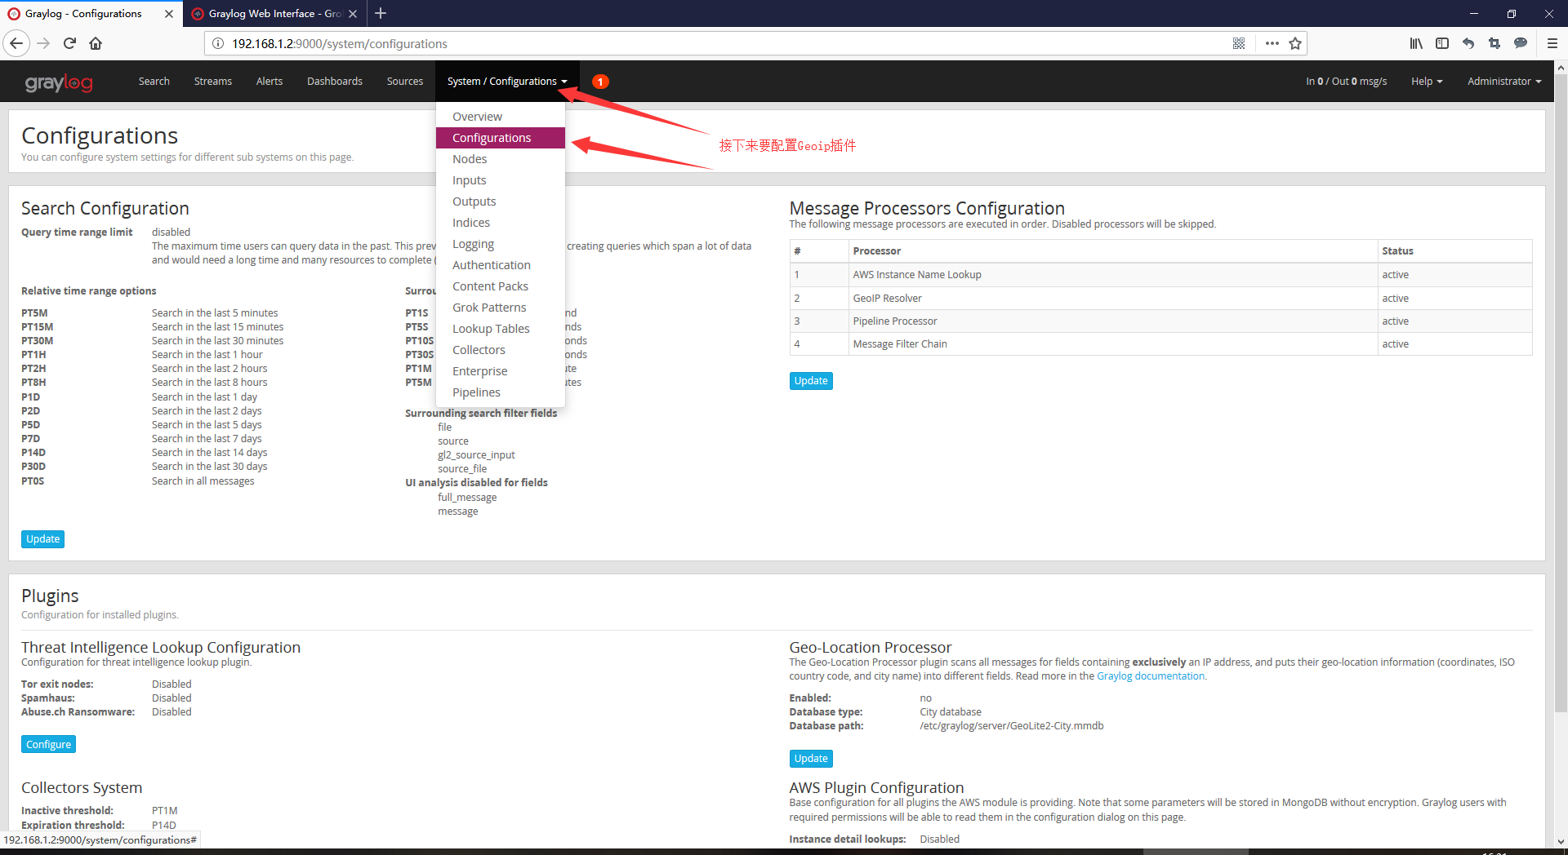The image size is (1568, 855).
Task: Select Inputs in the System menu
Action: tap(501, 180)
